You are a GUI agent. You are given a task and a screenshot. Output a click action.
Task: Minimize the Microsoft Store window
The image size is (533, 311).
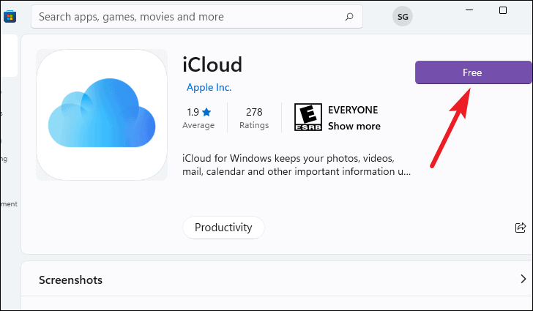[469, 10]
